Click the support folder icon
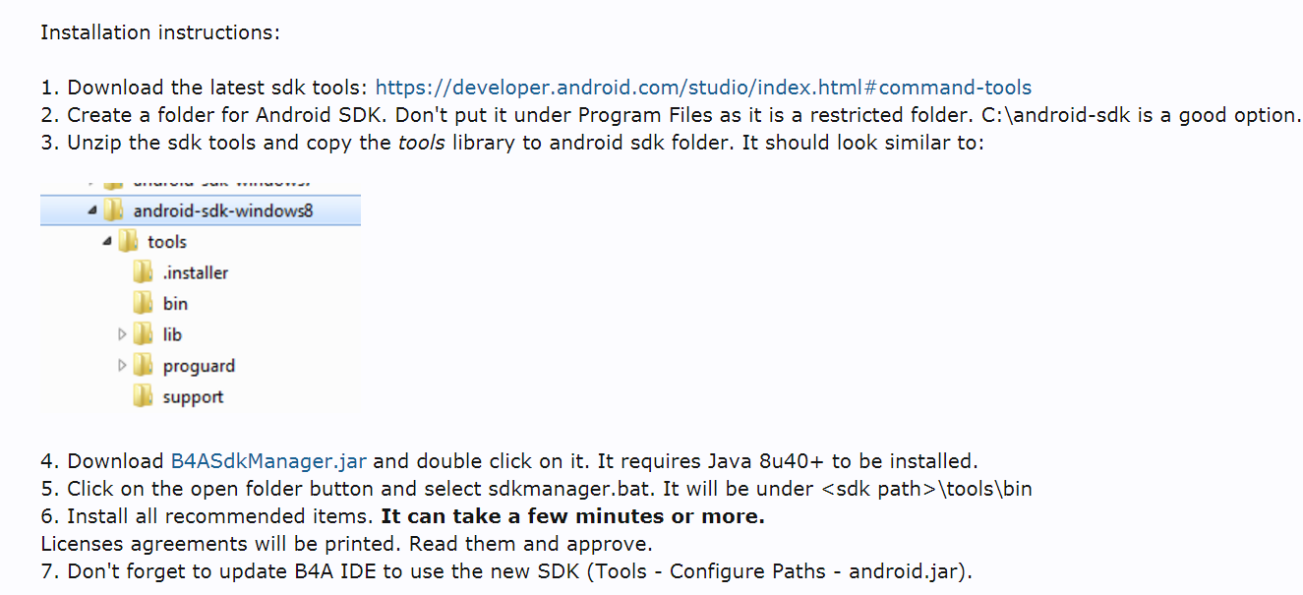The width and height of the screenshot is (1303, 595). tap(144, 396)
